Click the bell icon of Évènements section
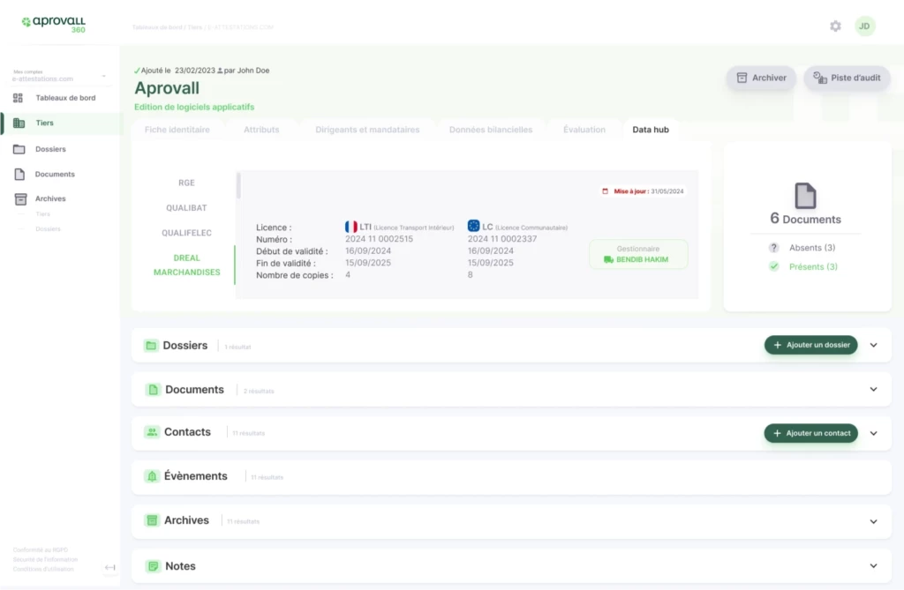Image resolution: width=904 pixels, height=590 pixels. (x=152, y=476)
